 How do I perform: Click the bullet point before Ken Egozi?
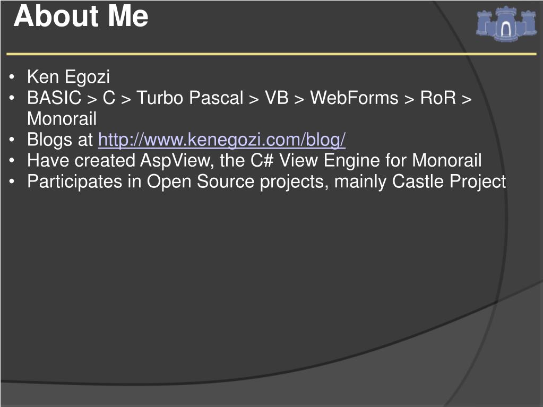(x=12, y=77)
